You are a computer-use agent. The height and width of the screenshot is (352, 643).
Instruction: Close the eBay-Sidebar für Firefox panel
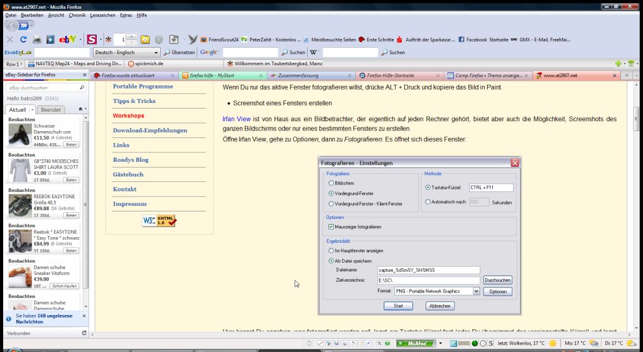coord(85,75)
